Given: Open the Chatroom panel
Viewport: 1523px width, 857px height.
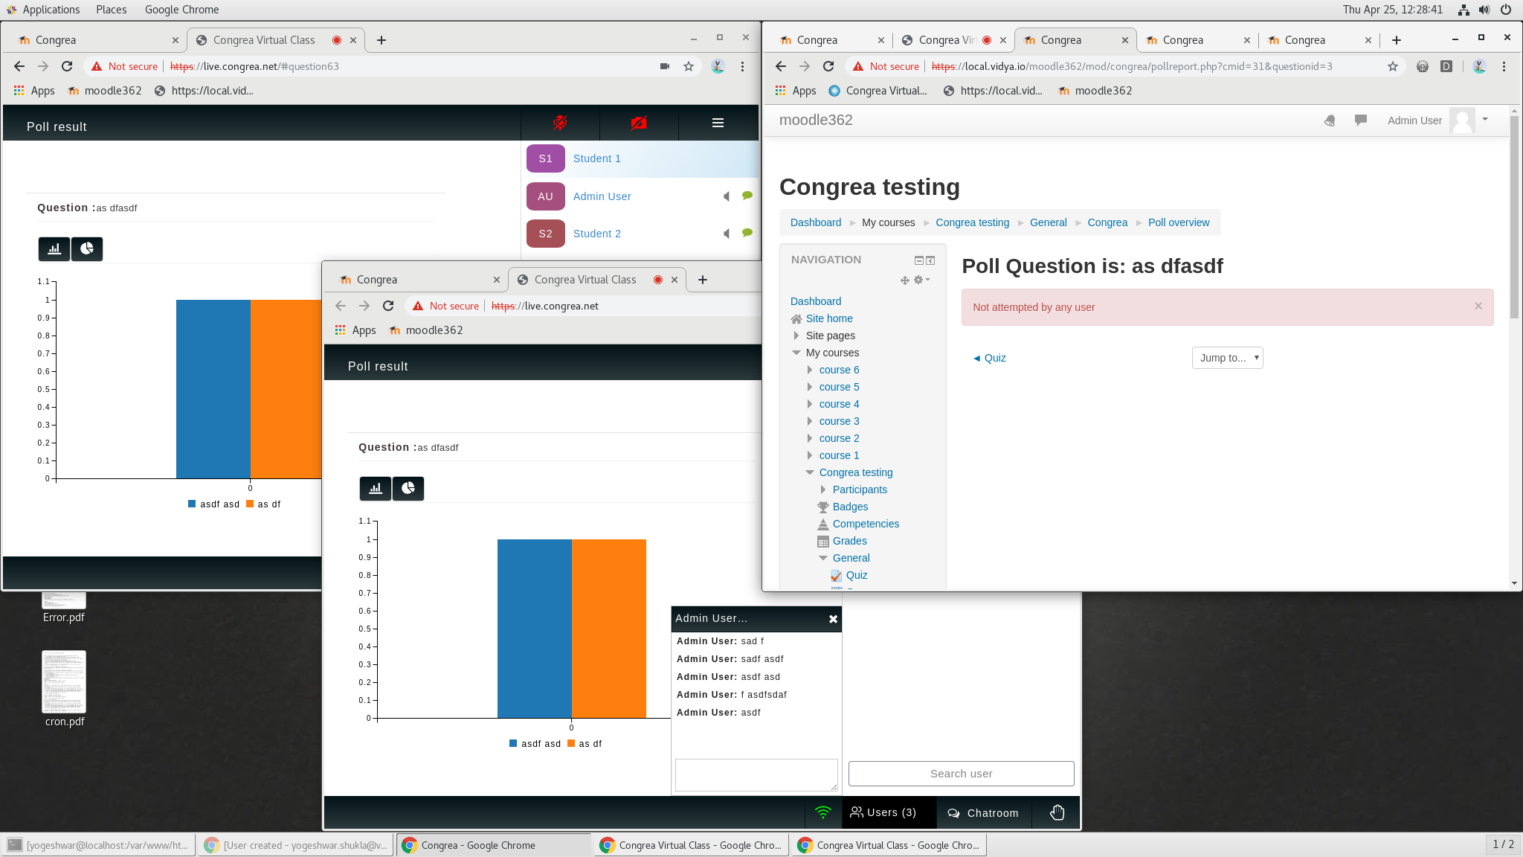Looking at the screenshot, I should click(x=983, y=812).
